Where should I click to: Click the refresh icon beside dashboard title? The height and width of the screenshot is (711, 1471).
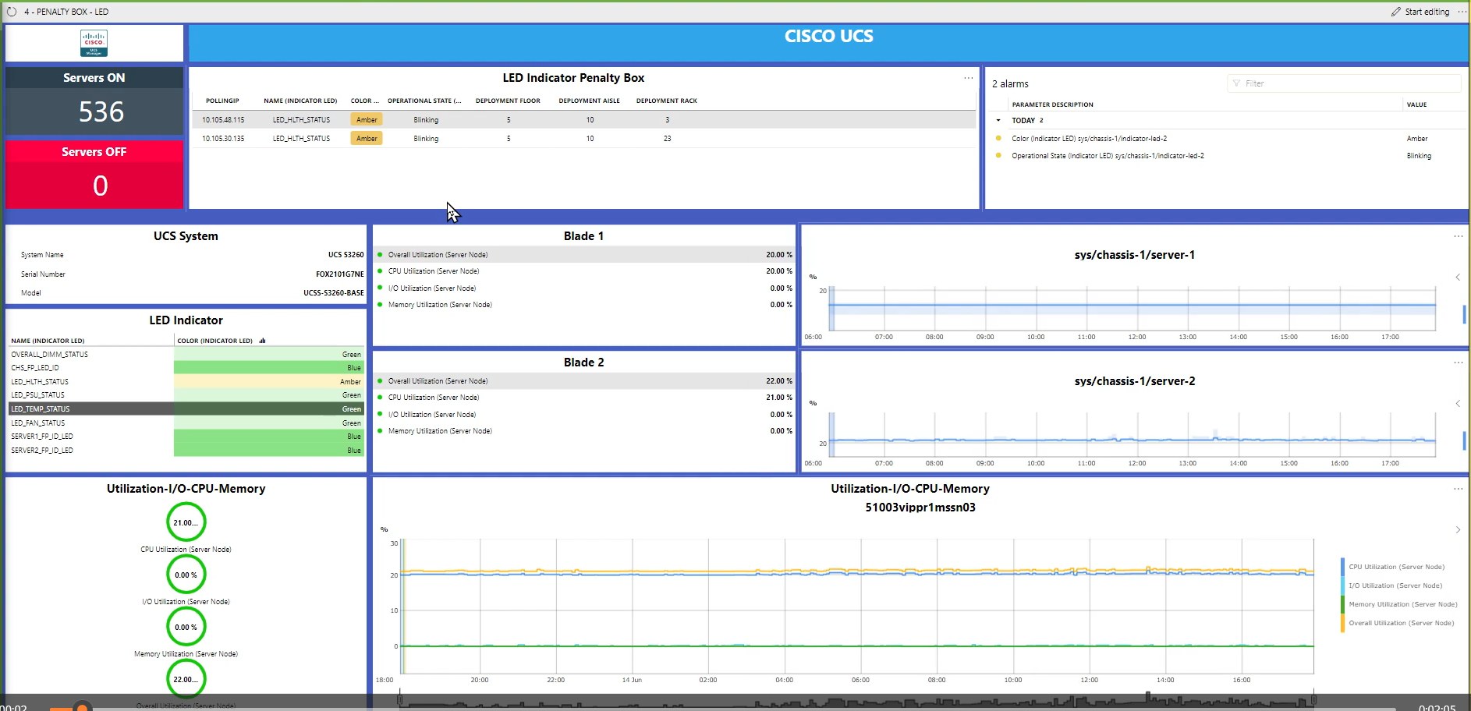point(12,12)
